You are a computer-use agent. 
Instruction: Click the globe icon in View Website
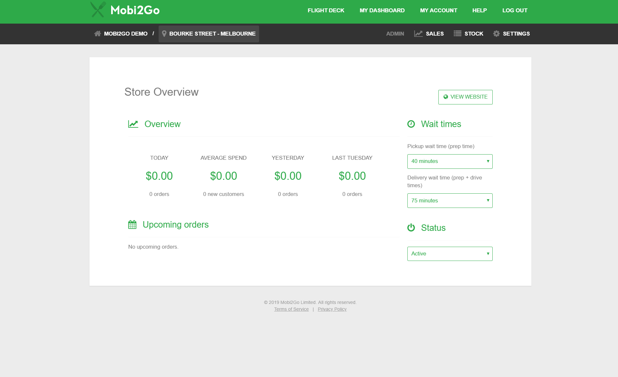coord(446,97)
